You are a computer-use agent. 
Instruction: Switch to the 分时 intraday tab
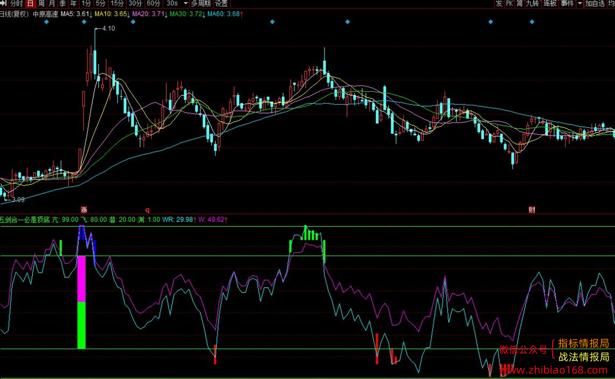point(16,3)
